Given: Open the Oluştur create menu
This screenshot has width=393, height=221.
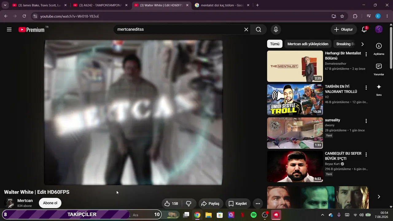Looking at the screenshot, I should 344,29.
